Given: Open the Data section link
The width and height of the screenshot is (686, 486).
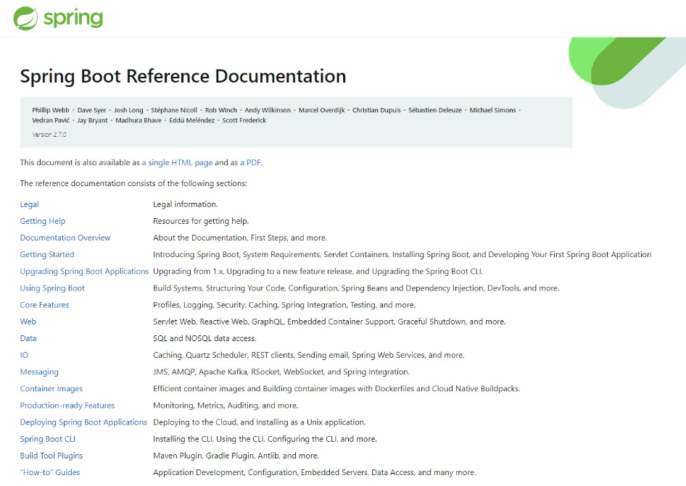Looking at the screenshot, I should coord(28,338).
